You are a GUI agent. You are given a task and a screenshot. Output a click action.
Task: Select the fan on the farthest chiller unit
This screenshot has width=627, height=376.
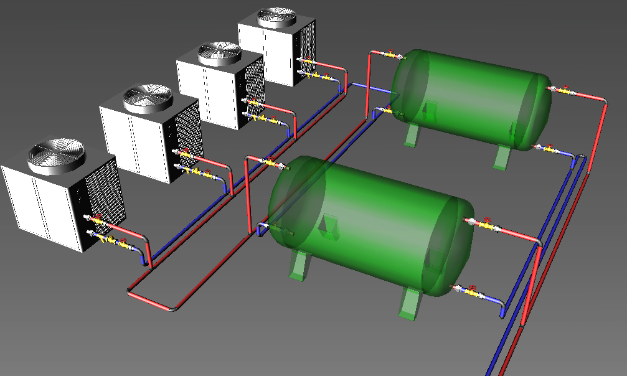276,17
